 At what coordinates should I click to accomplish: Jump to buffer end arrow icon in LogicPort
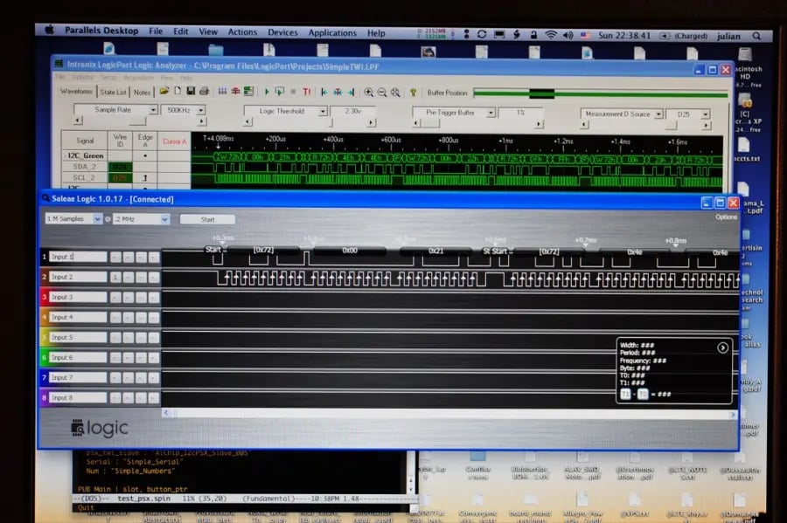352,93
